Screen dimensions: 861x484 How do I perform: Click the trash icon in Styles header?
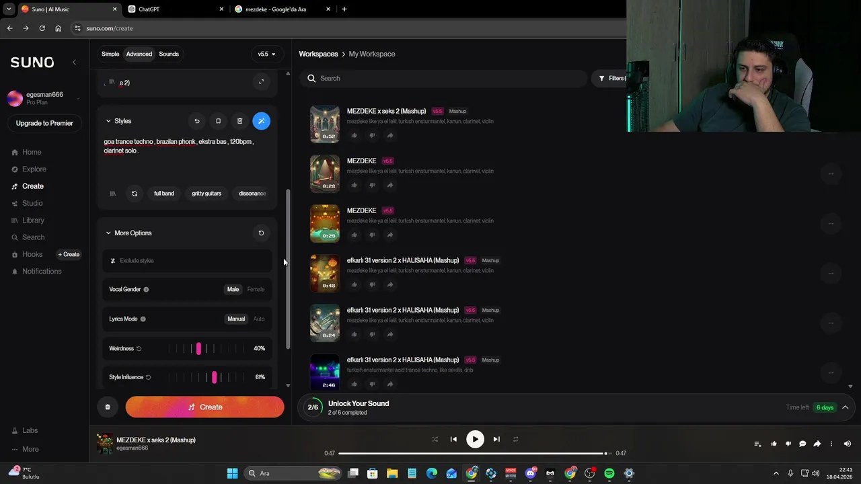pos(239,121)
